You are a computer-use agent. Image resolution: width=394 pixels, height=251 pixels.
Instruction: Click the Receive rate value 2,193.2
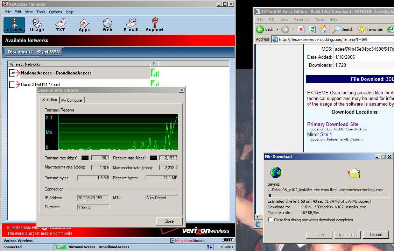(x=169, y=158)
